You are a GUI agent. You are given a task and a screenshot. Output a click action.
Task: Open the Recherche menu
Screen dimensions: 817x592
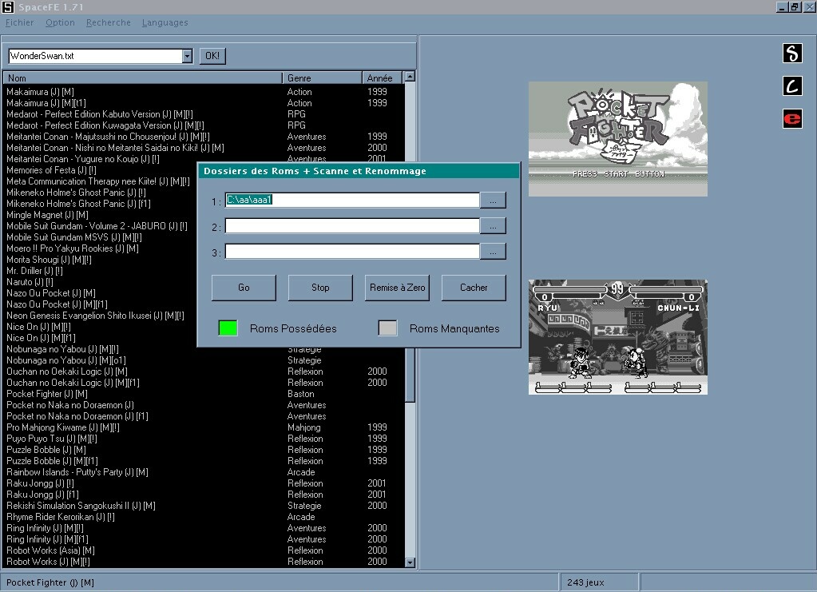[109, 22]
